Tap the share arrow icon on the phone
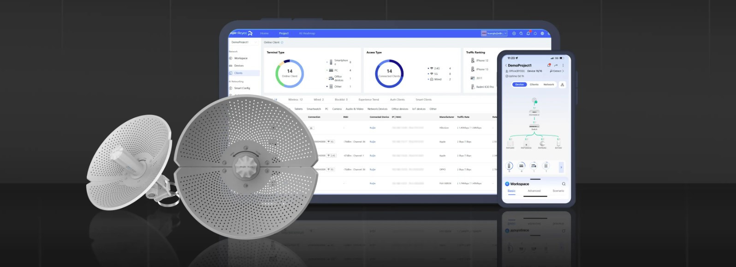 (556, 65)
